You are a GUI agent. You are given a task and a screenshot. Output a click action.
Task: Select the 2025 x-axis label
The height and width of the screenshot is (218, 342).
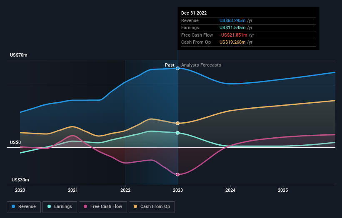pyautogui.click(x=283, y=190)
